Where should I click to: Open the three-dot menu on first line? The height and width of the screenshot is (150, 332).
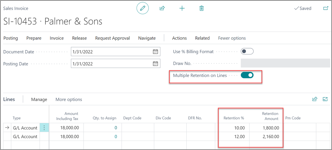tap(44, 128)
